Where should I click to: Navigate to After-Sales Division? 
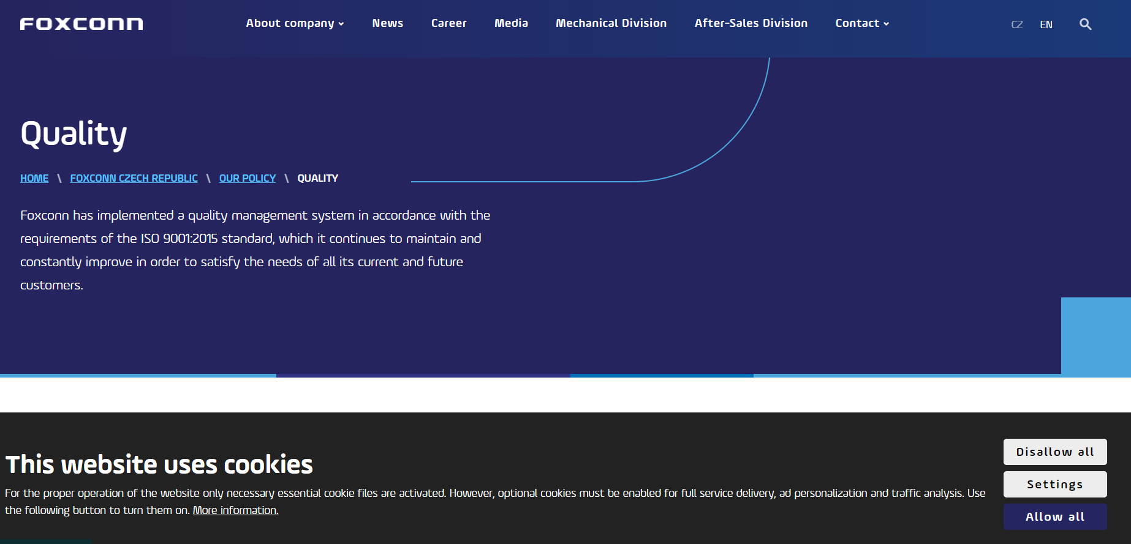751,23
